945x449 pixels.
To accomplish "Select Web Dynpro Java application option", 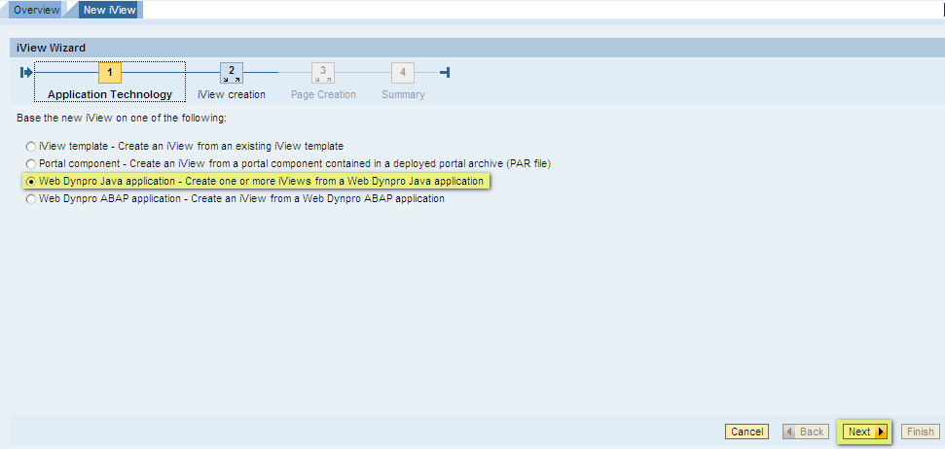I will (31, 182).
